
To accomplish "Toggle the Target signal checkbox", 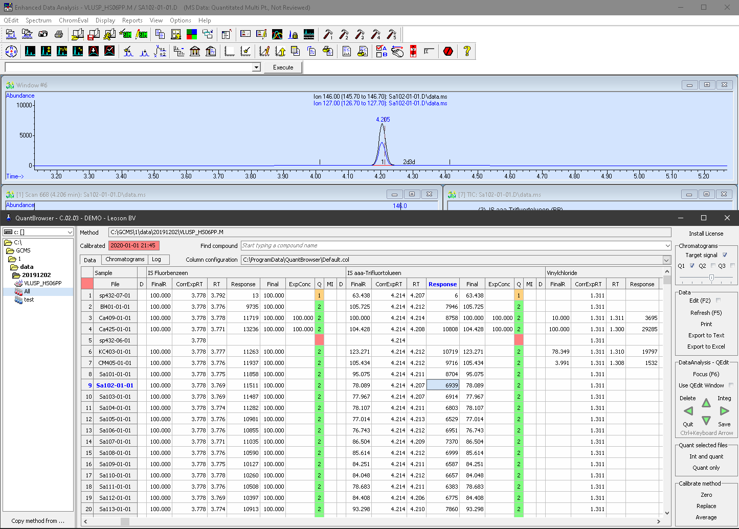I will pyautogui.click(x=725, y=255).
